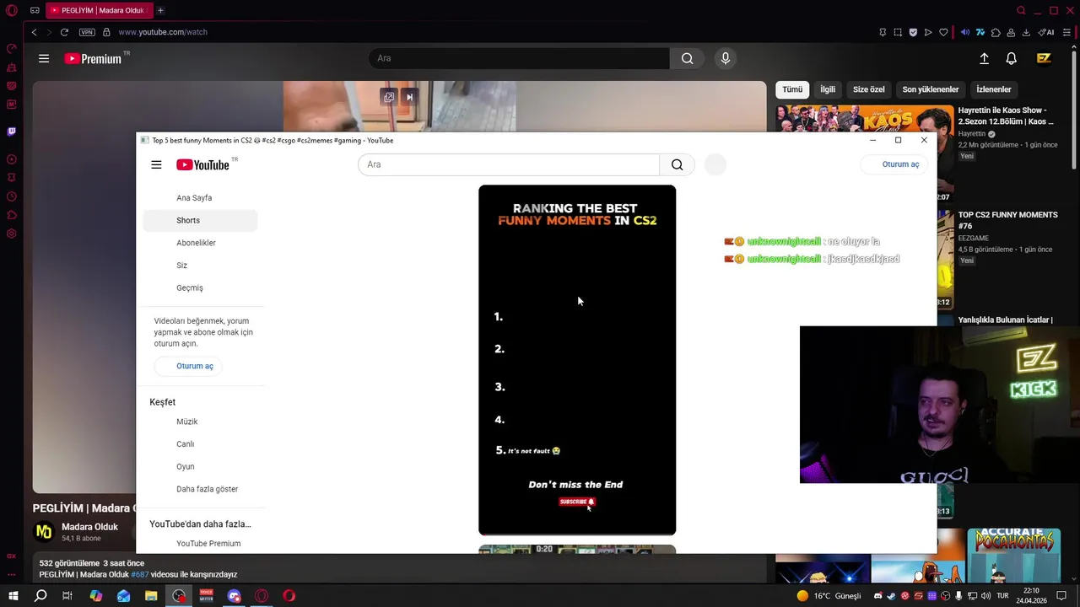
Task: Select İlgili filter chip
Action: 828,89
